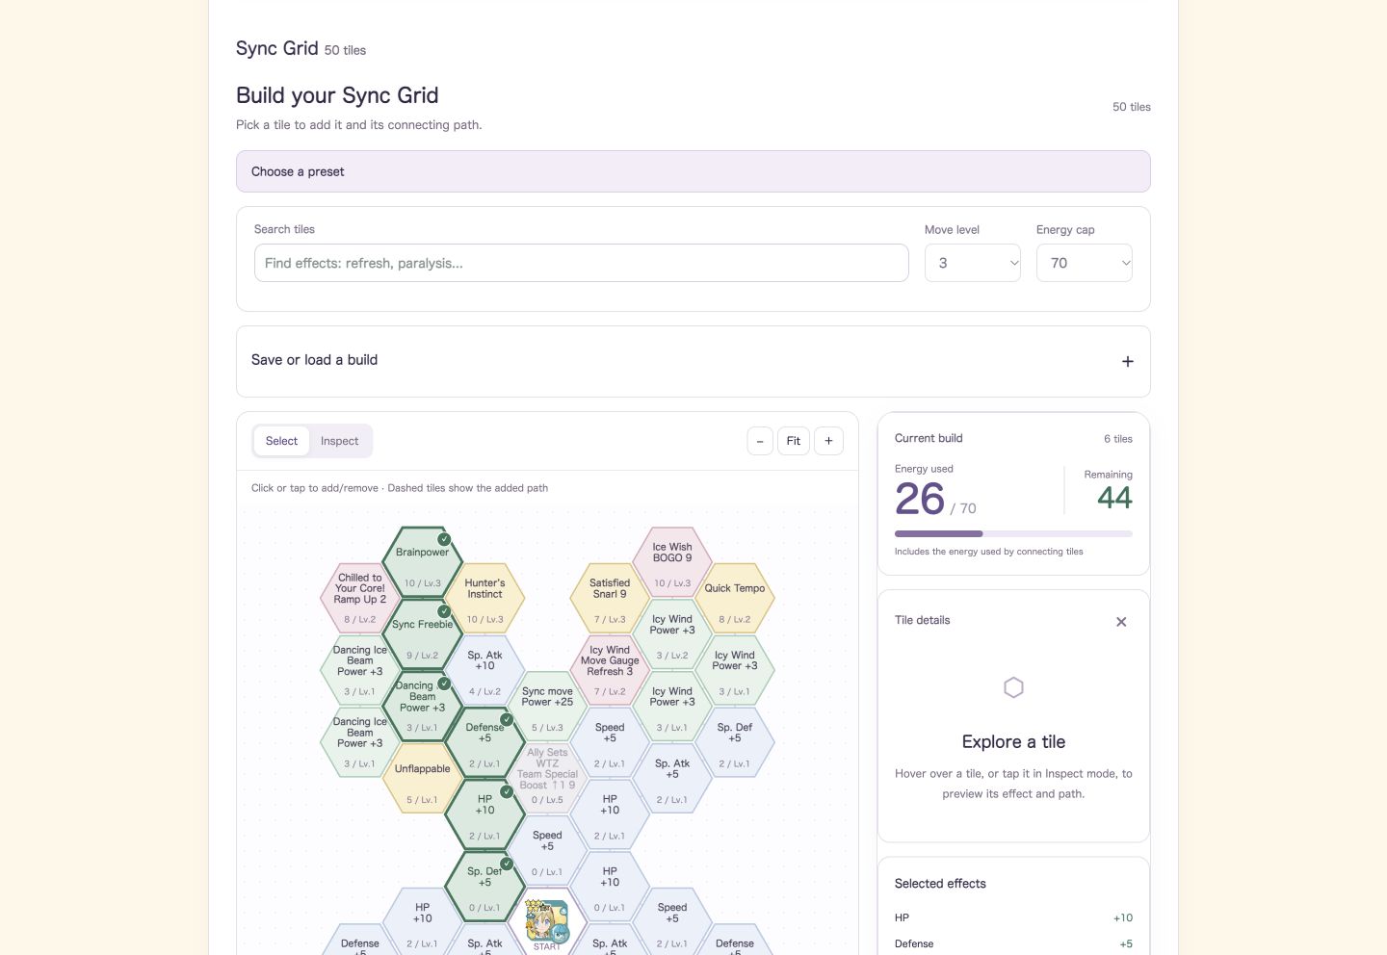Click the energy used progress bar

tap(1013, 533)
